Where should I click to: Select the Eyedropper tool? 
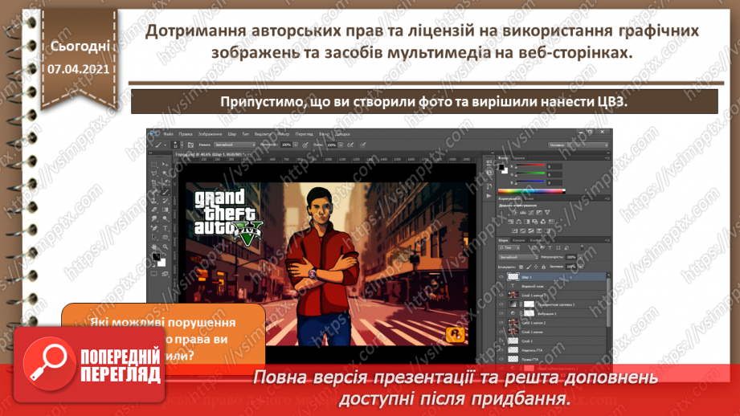pos(166,183)
